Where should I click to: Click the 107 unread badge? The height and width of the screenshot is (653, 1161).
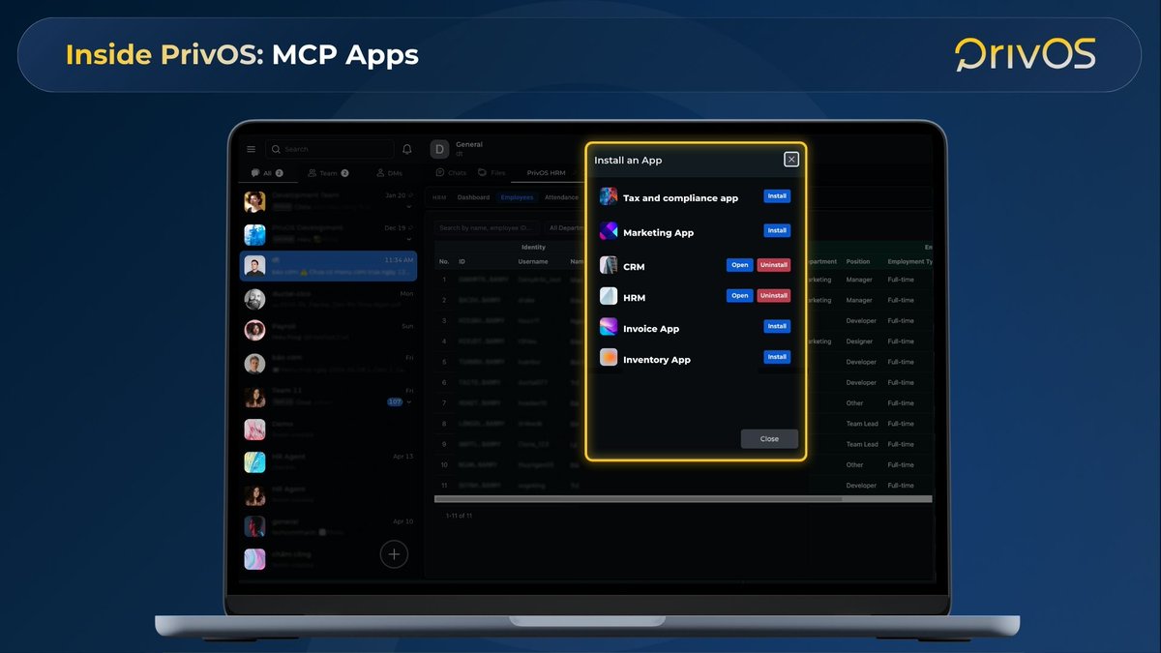395,401
